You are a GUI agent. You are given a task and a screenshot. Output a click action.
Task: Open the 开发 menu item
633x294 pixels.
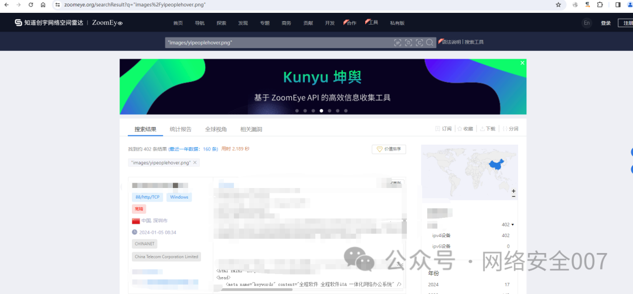[x=330, y=23]
